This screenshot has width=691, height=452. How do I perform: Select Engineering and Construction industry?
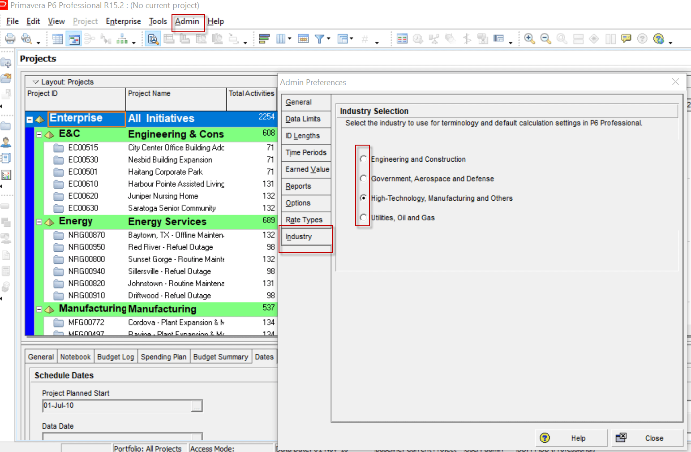pyautogui.click(x=363, y=159)
